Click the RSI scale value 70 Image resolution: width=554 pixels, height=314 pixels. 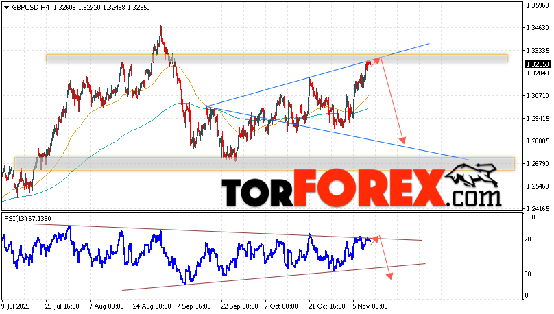point(528,239)
